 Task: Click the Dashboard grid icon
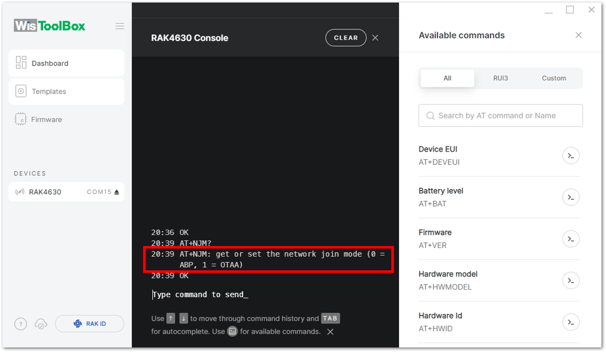[x=21, y=62]
